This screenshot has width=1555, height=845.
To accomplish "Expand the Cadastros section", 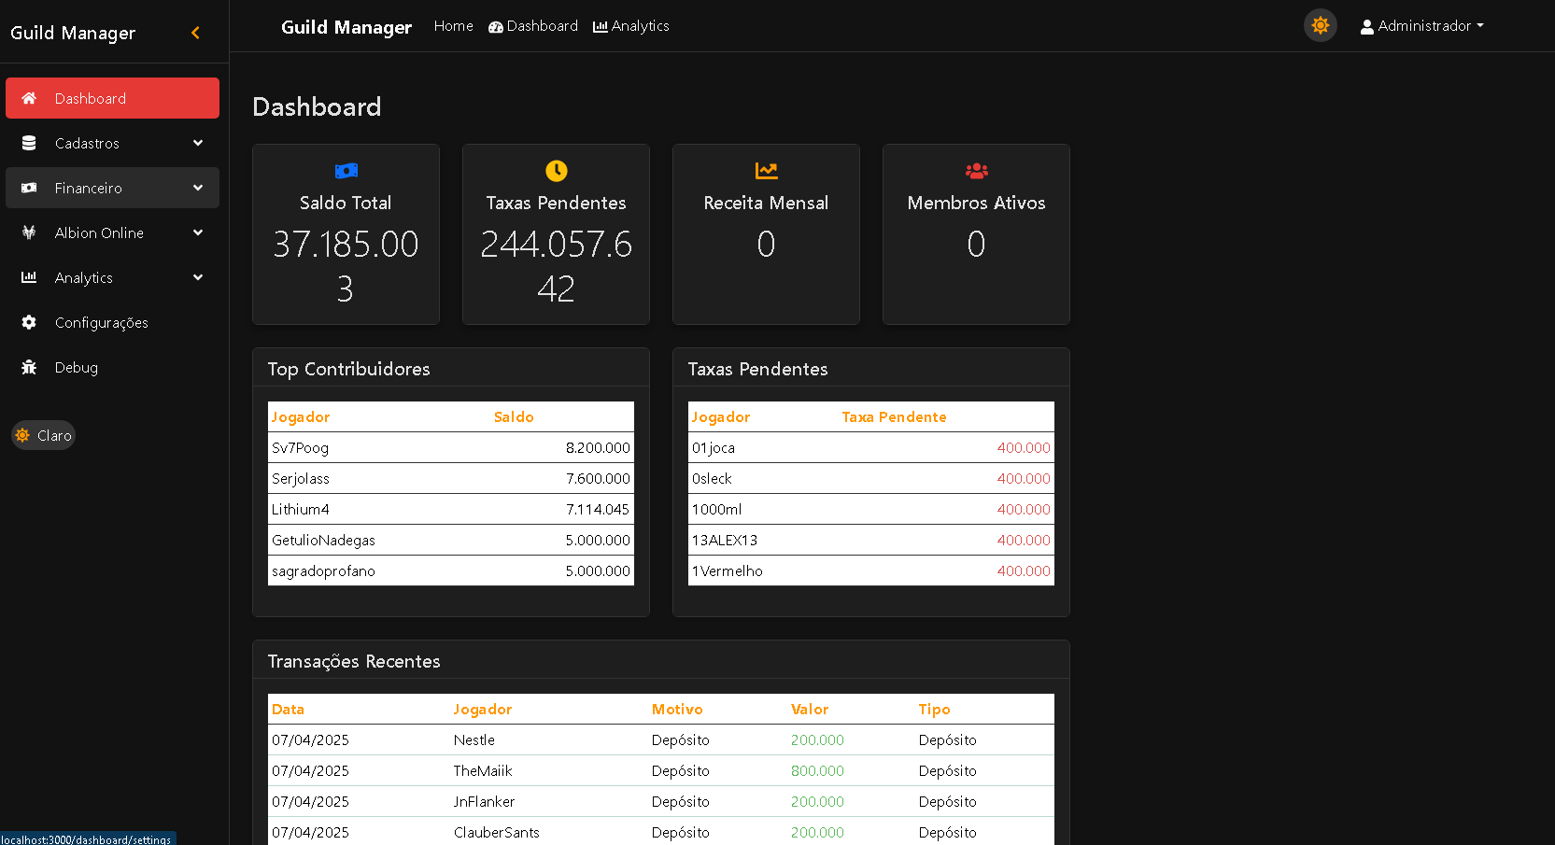I will coord(112,143).
